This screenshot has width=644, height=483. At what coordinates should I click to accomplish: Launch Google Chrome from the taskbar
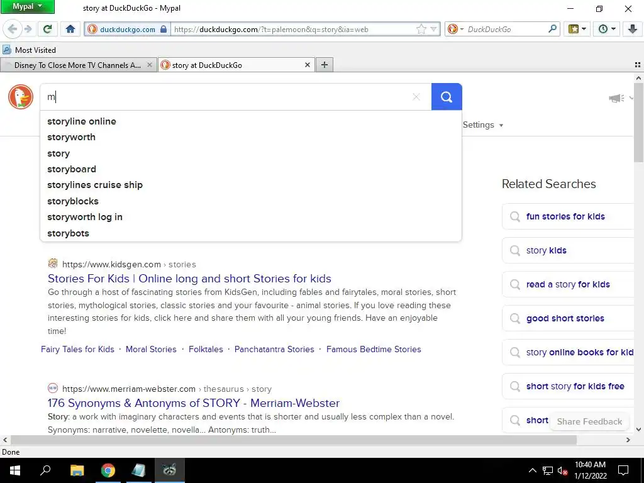pyautogui.click(x=108, y=470)
